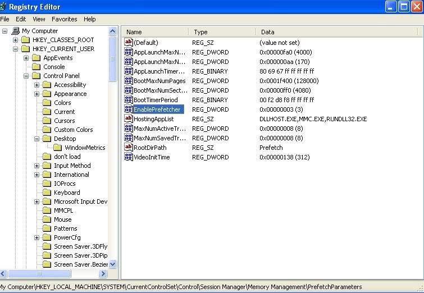Open the Help menu
424x293 pixels.
point(89,19)
